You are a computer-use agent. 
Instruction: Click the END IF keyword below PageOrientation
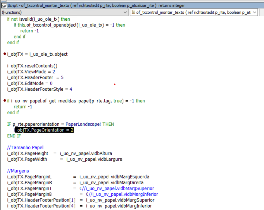14,136
